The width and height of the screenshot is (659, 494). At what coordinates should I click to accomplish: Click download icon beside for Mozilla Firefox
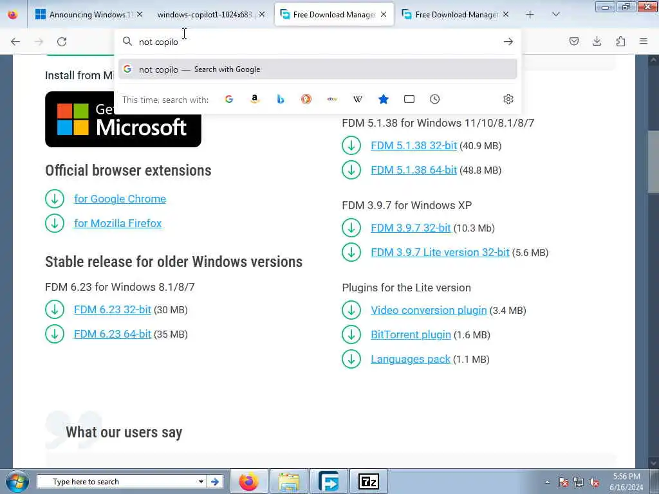pos(55,223)
